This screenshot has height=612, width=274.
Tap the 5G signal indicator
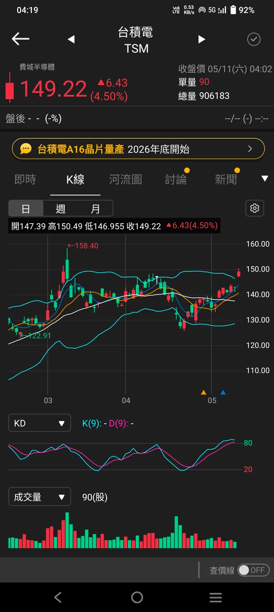tap(217, 10)
